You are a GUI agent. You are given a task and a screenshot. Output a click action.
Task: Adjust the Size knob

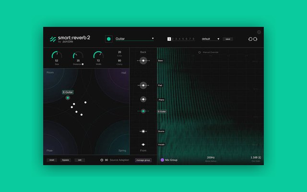pos(57,55)
